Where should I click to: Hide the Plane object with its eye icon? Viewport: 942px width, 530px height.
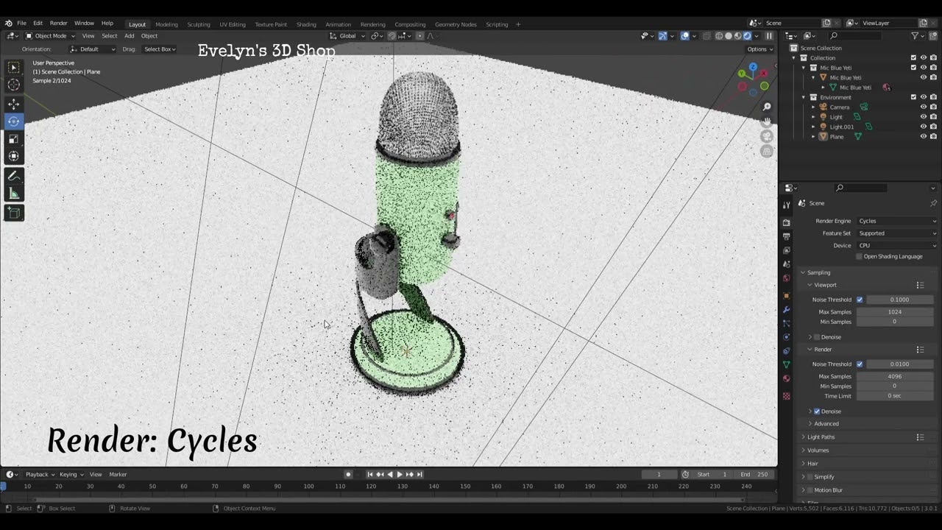924,136
